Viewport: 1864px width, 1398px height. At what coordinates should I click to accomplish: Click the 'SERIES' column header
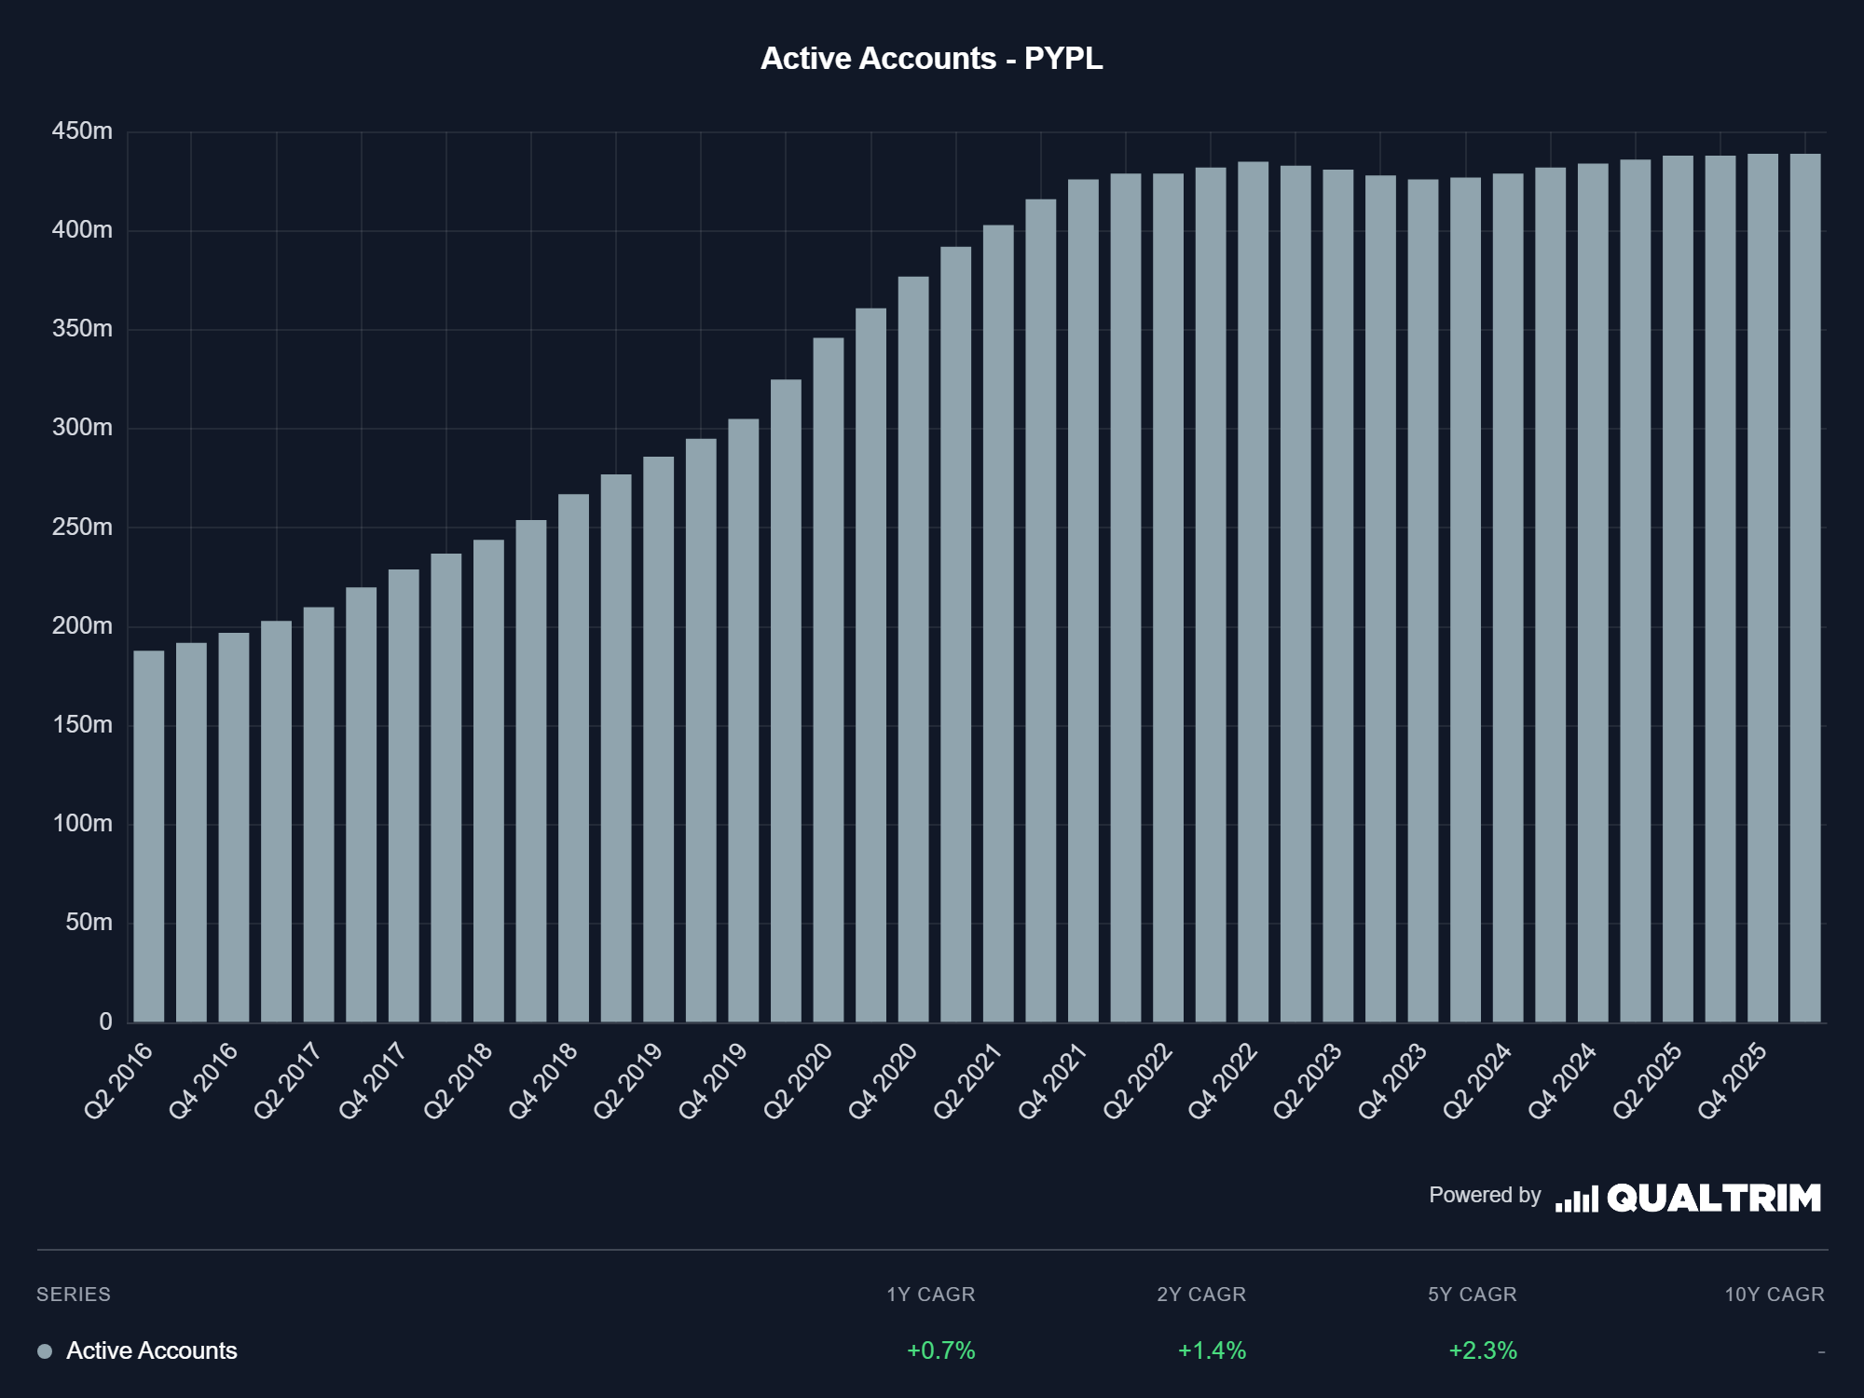(x=74, y=1295)
